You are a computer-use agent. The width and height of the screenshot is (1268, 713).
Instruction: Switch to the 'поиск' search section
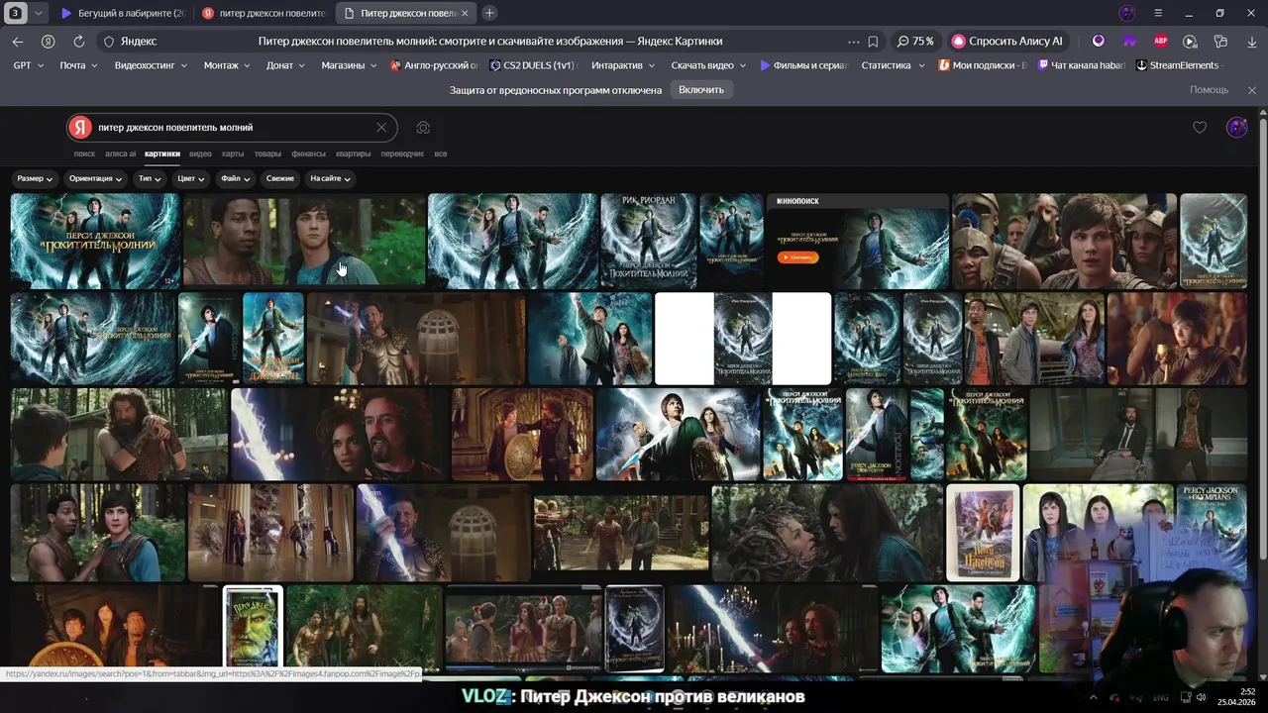click(84, 153)
